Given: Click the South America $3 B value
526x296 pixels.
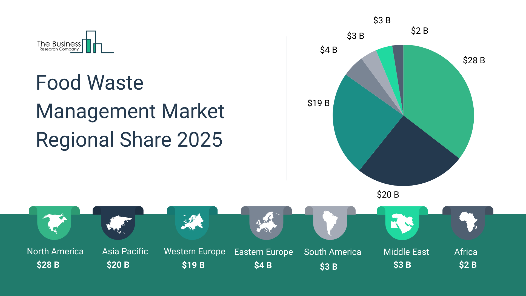Looking at the screenshot, I should point(328,266).
